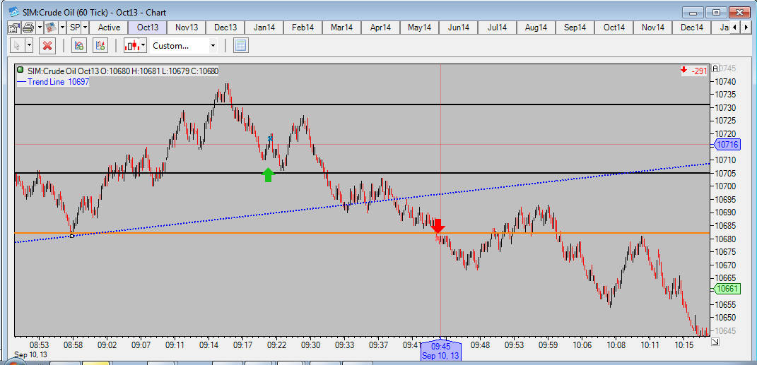Click the -291 profit loss indicator
Image resolution: width=757 pixels, height=365 pixels.
[x=694, y=71]
